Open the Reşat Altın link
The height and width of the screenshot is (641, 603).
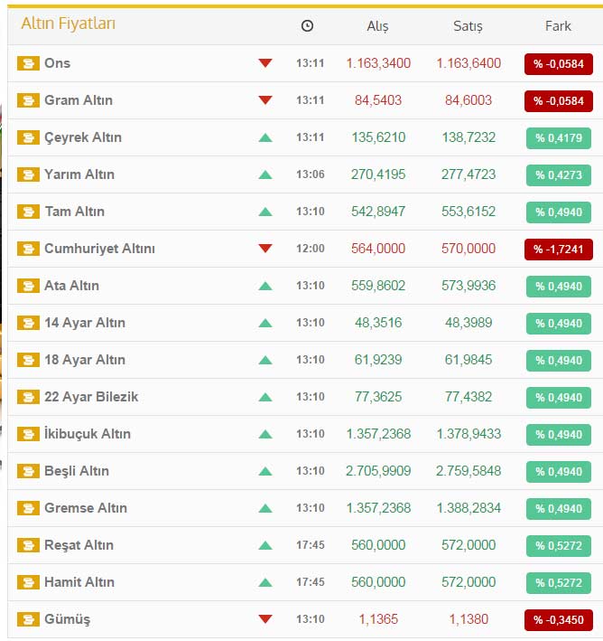79,545
